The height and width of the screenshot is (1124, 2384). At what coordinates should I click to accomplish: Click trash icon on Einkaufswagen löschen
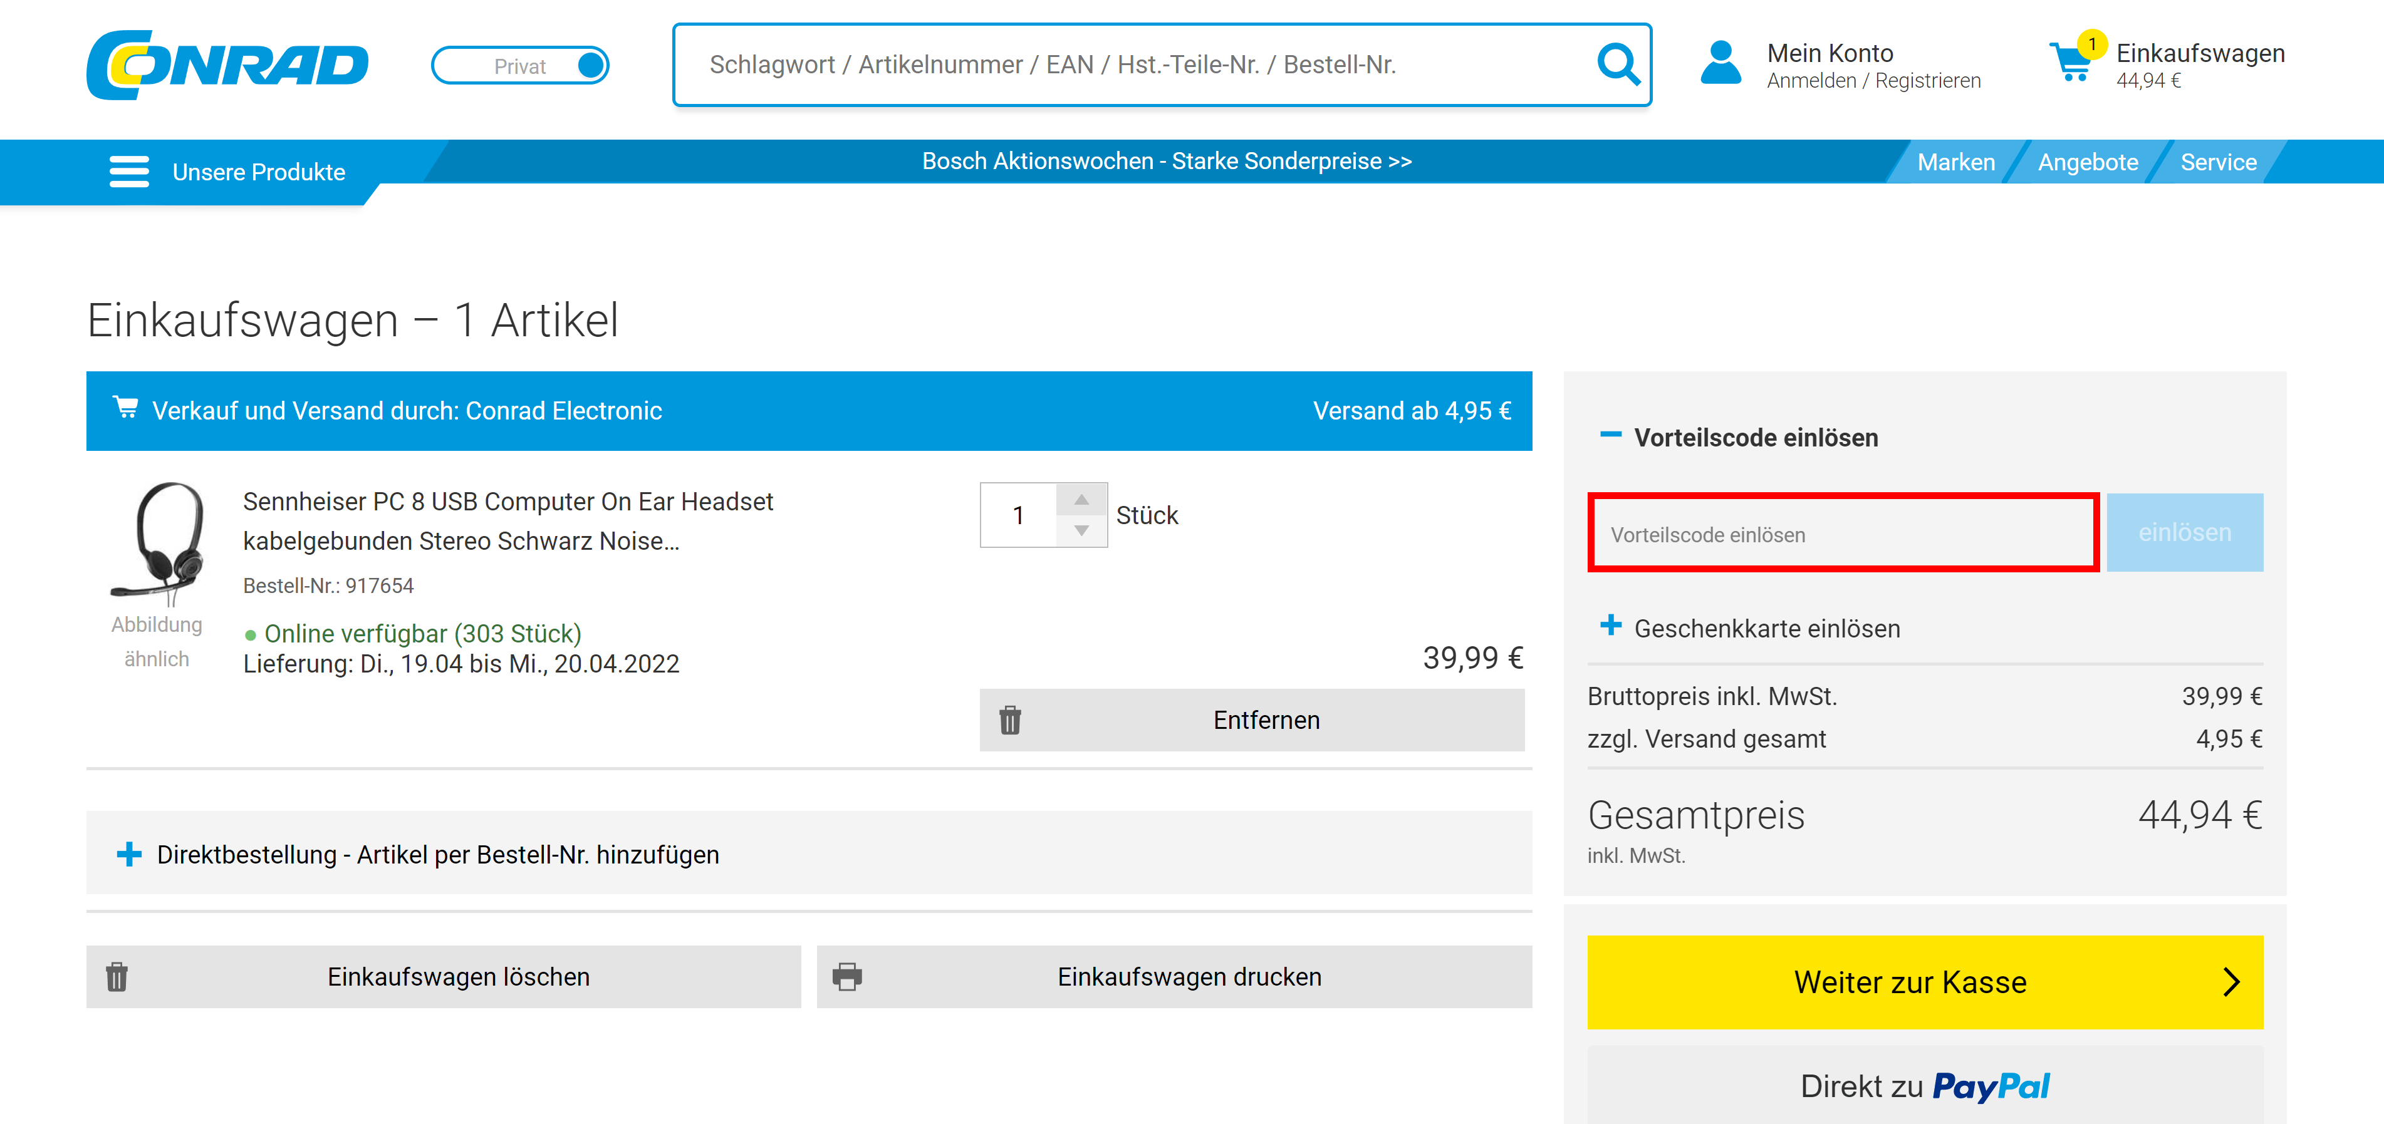(x=117, y=976)
